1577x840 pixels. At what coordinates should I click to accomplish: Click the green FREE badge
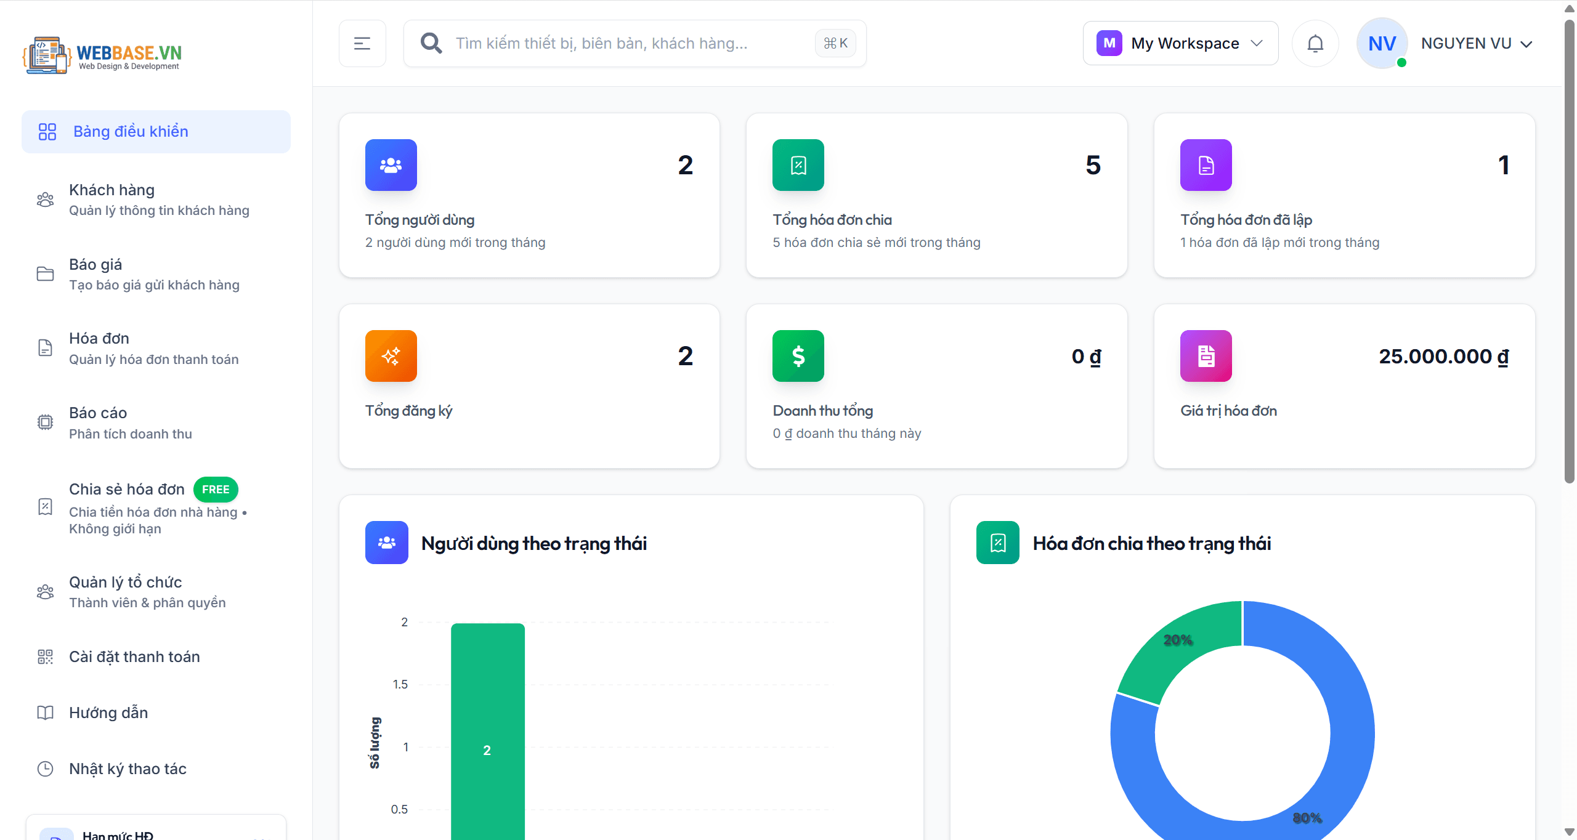(216, 490)
